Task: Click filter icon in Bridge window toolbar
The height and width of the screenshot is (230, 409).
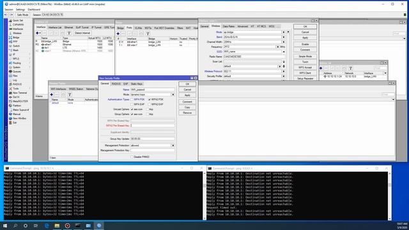Action: [x=148, y=34]
